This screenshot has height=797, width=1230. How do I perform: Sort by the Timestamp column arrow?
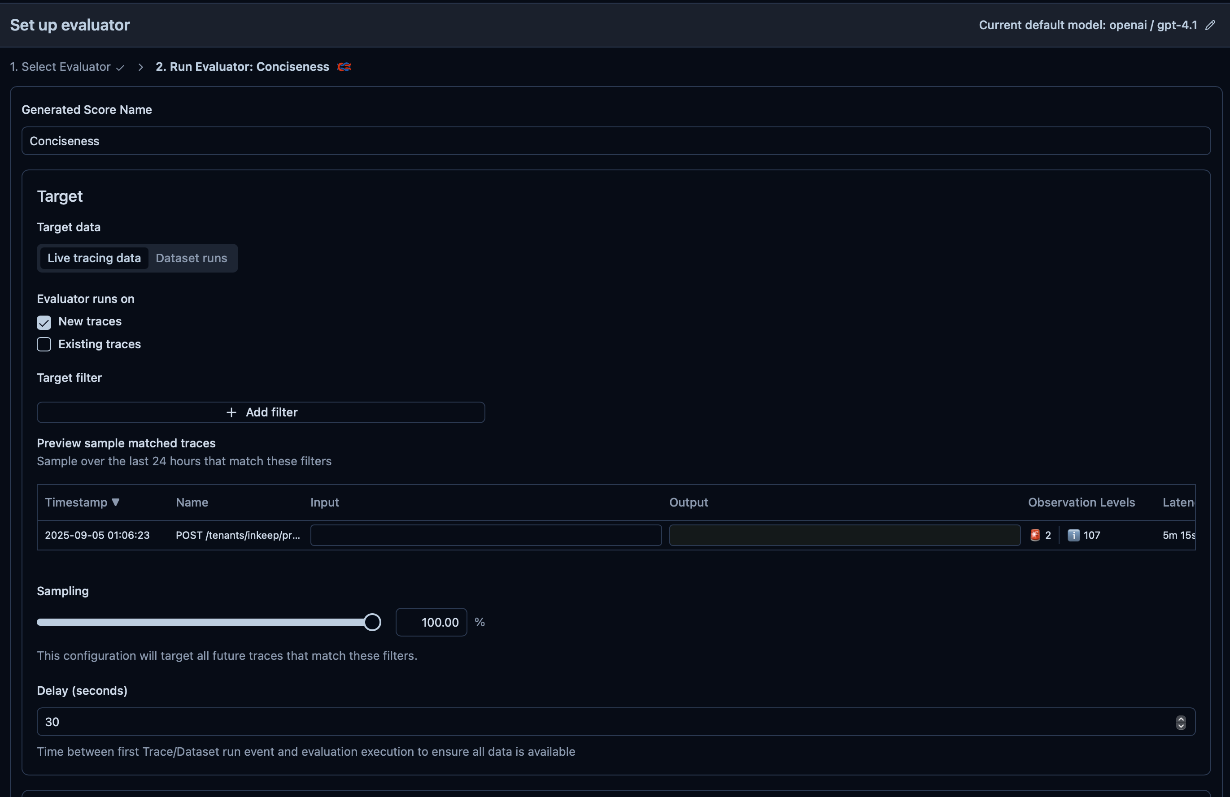tap(116, 502)
